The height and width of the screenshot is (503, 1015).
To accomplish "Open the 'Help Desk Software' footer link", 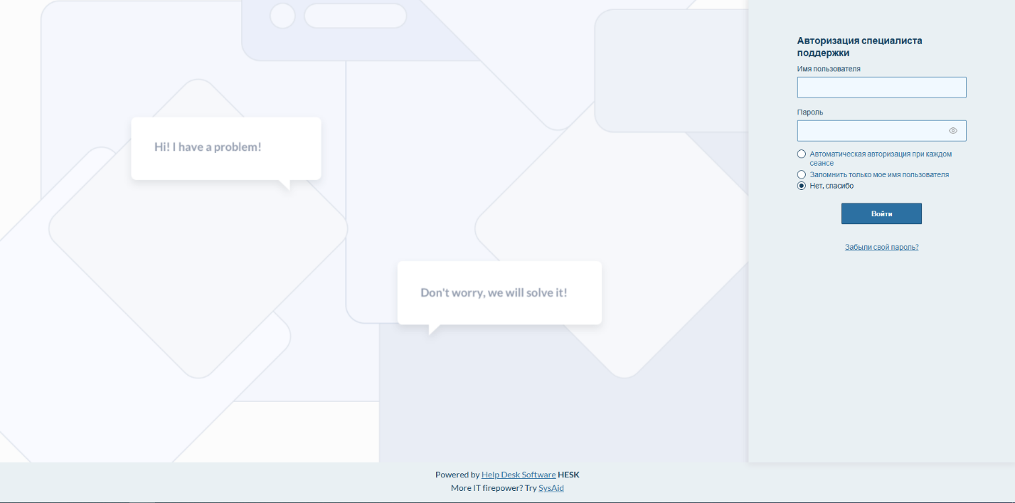I will tap(518, 475).
